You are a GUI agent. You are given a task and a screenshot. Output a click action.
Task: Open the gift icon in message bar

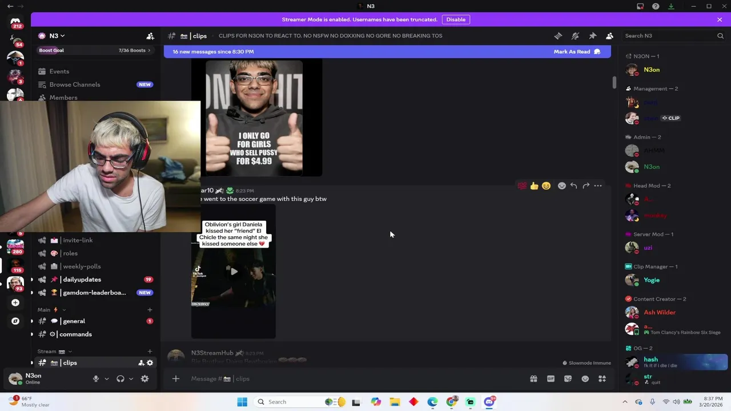(533, 378)
